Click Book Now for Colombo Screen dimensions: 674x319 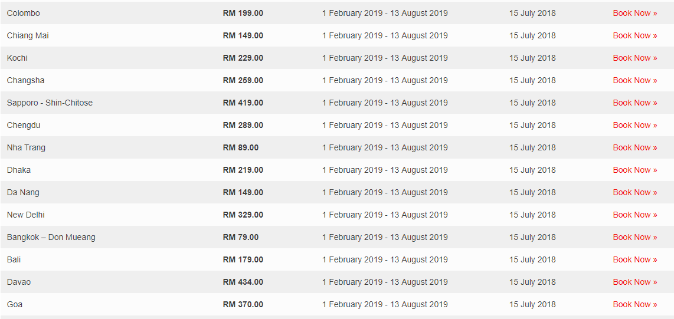634,13
